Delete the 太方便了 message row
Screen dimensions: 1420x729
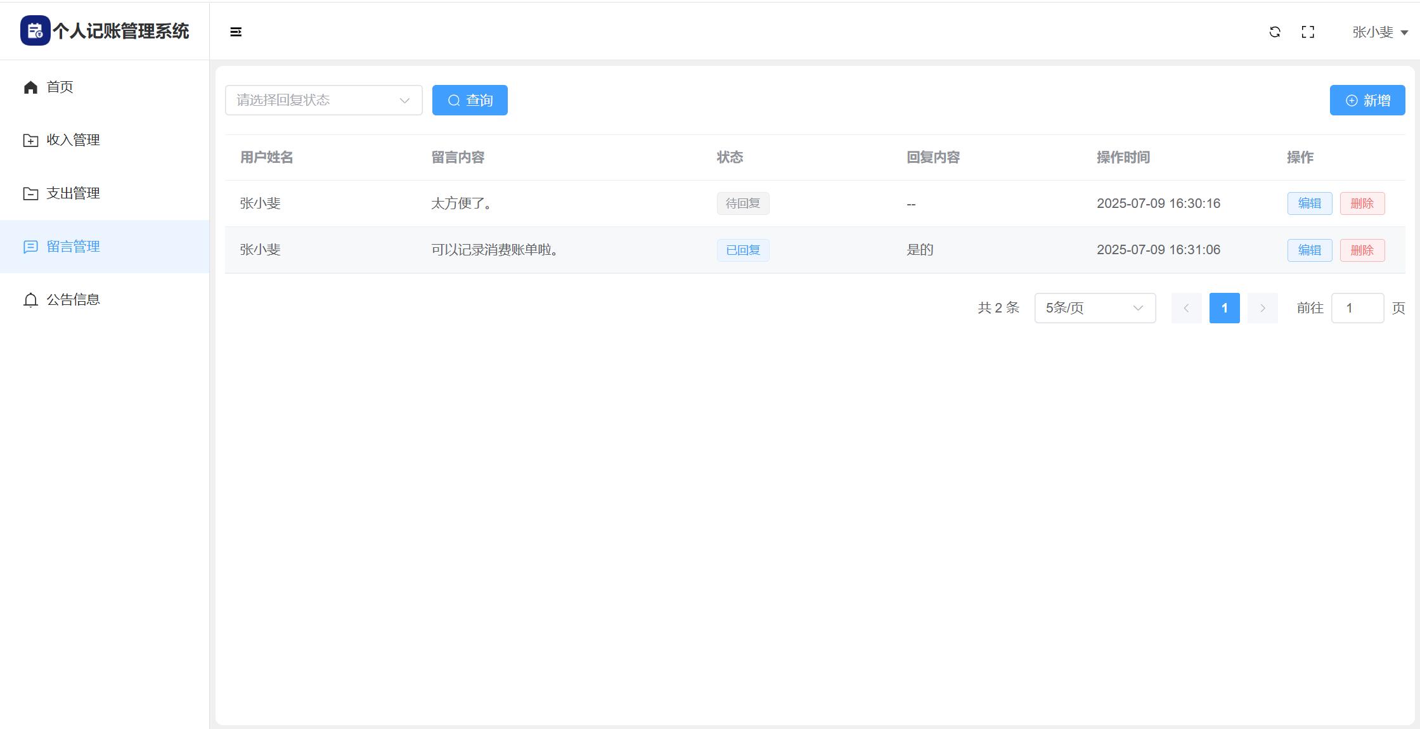[1362, 203]
